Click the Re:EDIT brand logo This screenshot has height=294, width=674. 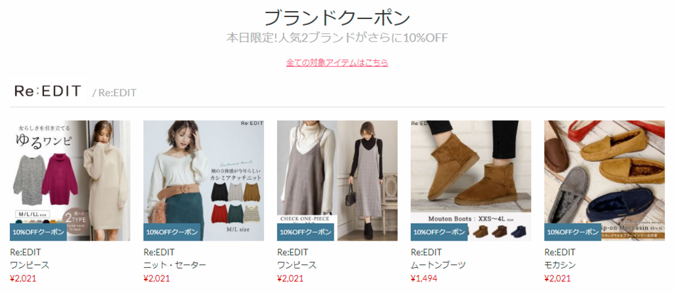point(47,91)
